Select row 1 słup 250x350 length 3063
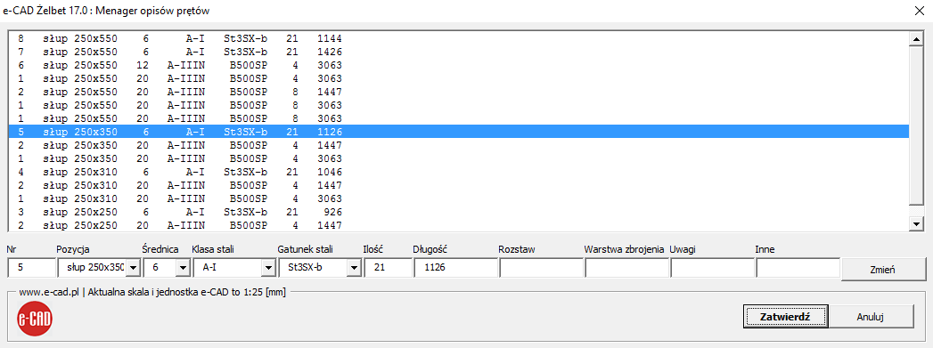933x348 pixels. (458, 158)
